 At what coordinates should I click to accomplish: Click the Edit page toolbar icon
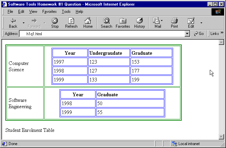(x=191, y=20)
